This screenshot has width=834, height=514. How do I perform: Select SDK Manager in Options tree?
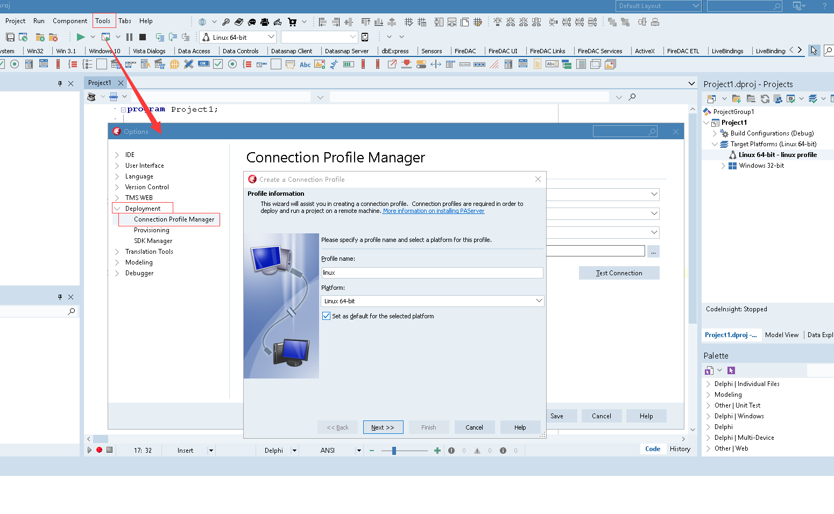153,241
